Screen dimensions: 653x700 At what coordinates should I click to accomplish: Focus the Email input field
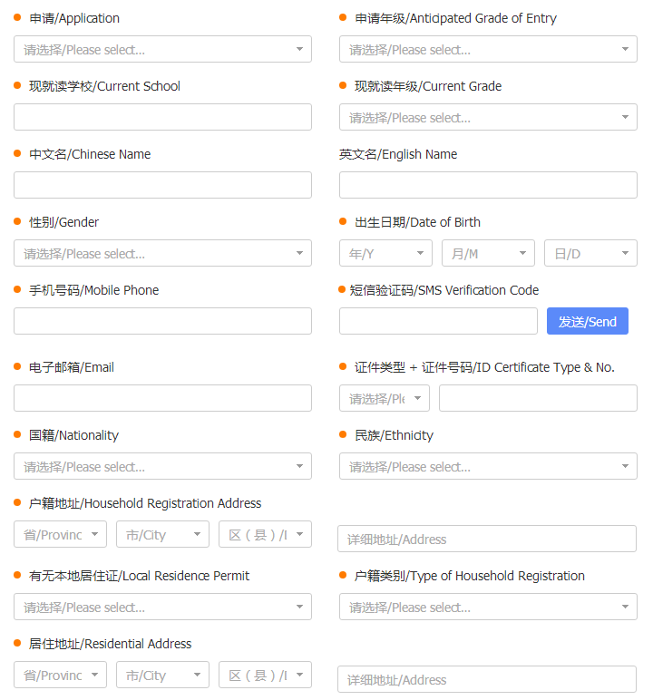point(162,398)
